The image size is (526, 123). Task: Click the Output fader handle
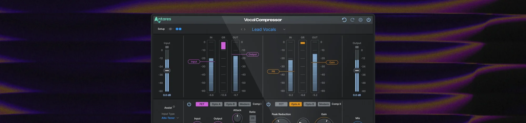coord(357,71)
